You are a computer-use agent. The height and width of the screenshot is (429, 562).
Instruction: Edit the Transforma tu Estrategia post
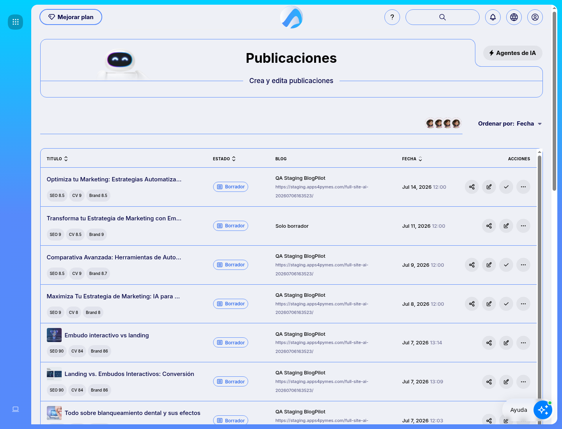(506, 226)
